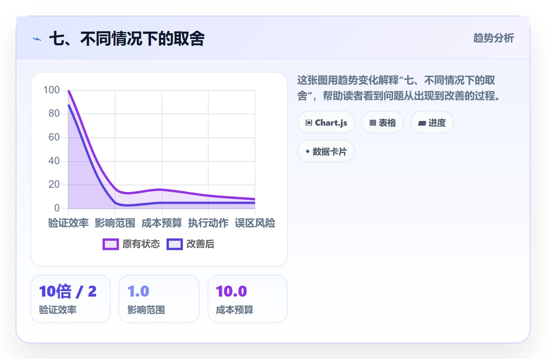Click the 10倍 / 2 value

tap(68, 291)
